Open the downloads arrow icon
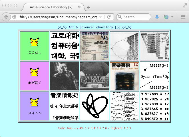189x137 pixels. click(x=157, y=17)
